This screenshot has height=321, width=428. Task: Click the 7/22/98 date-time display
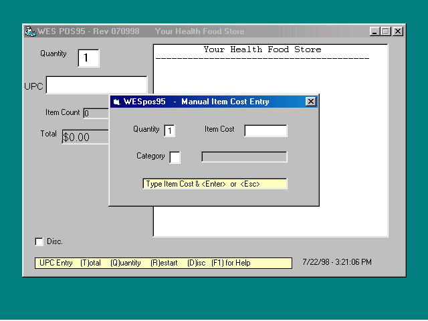coord(337,262)
